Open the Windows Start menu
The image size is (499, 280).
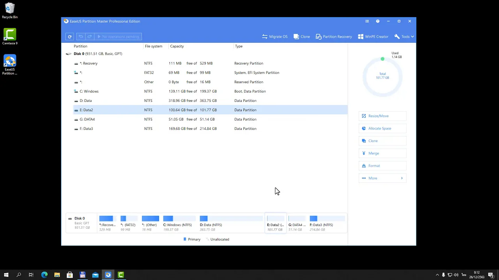tap(6, 275)
